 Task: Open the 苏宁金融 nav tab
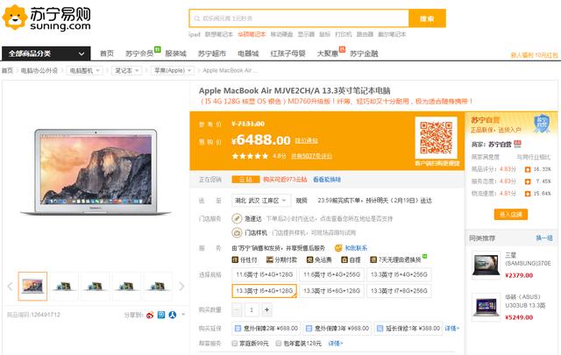pos(364,53)
